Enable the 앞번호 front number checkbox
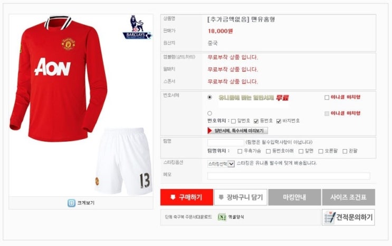This screenshot has height=246, width=392. click(x=233, y=121)
